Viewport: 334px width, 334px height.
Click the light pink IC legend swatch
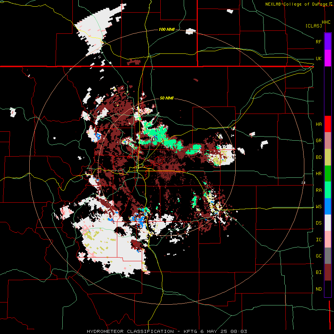point(328,239)
